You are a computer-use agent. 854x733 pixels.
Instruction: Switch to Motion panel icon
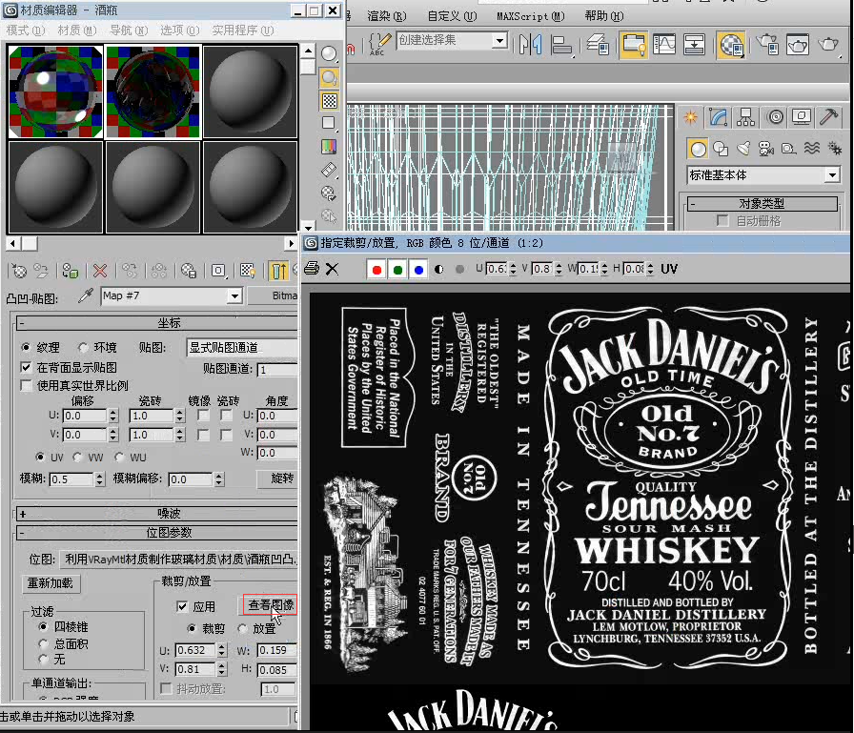775,117
